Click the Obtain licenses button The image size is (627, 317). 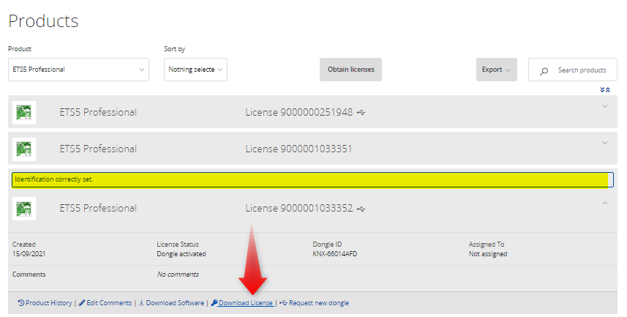coord(350,70)
